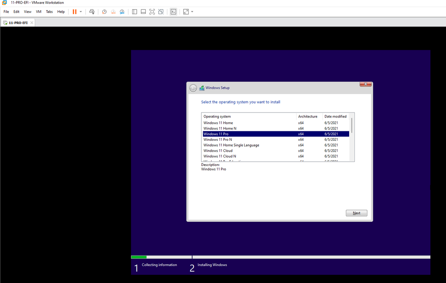Toggle the console view icon
This screenshot has width=446, height=283.
[x=173, y=12]
